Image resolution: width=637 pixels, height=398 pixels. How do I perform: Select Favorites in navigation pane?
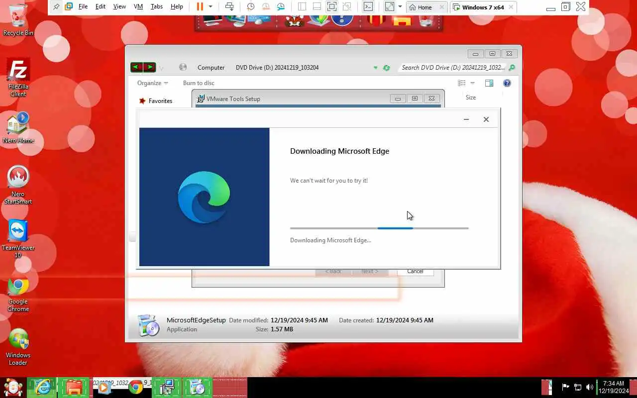click(160, 101)
